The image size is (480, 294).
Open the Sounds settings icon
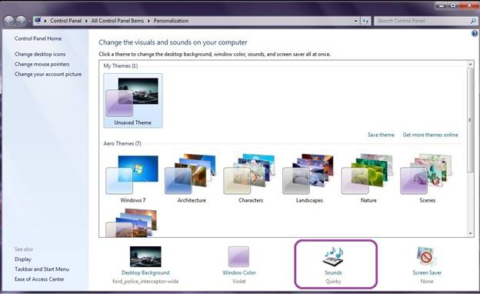334,256
